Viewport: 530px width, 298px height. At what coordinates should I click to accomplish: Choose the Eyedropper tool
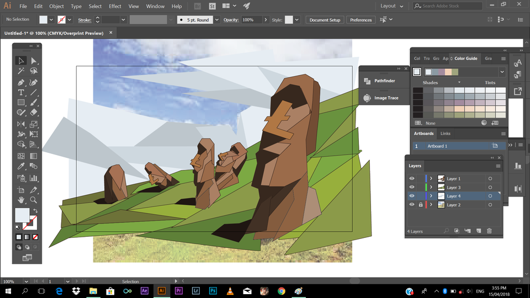coord(21,166)
